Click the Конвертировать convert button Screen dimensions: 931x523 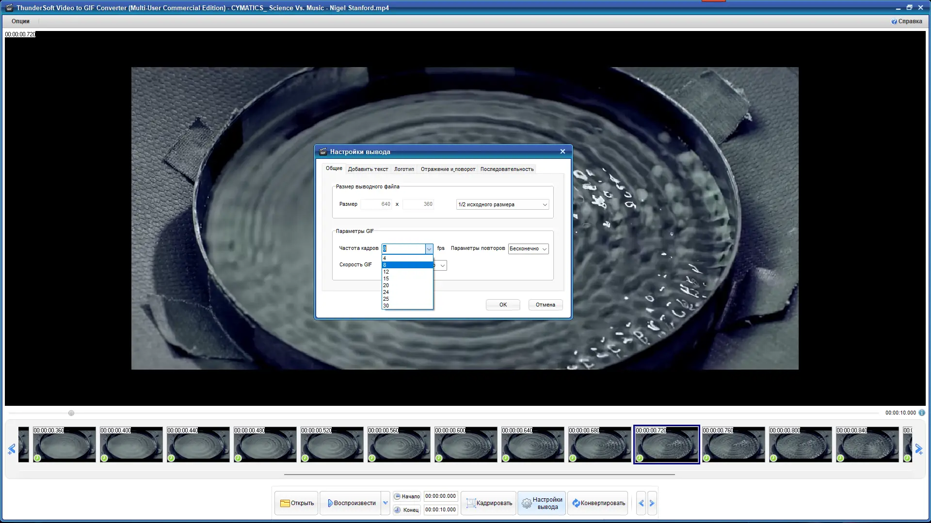click(x=598, y=503)
